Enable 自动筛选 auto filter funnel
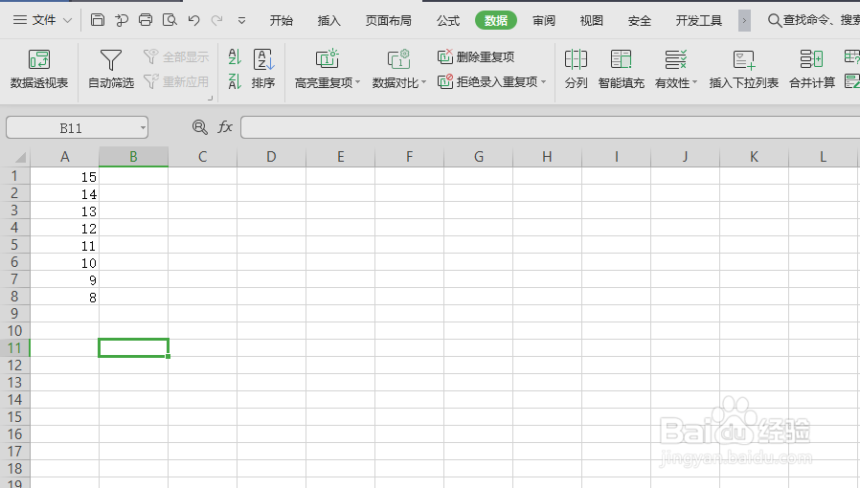 tap(111, 69)
